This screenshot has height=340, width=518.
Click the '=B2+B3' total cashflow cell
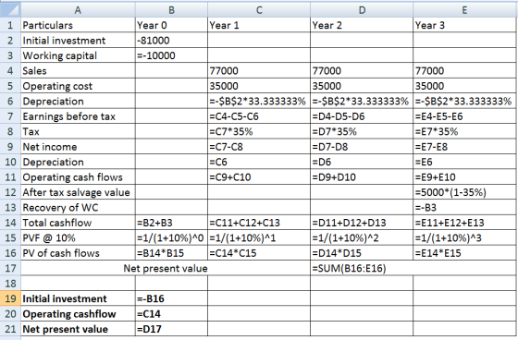click(x=171, y=223)
